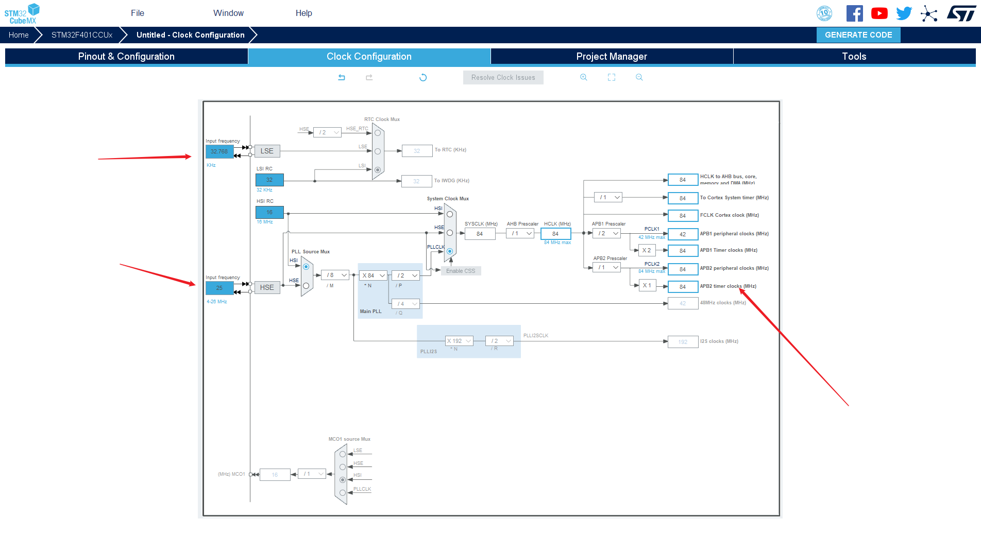Viewport: 981px width, 536px height.
Task: Click the MCO1 output value field
Action: (275, 475)
